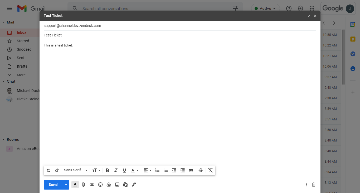
Task: Select Starred in the sidebar
Action: tap(23, 41)
